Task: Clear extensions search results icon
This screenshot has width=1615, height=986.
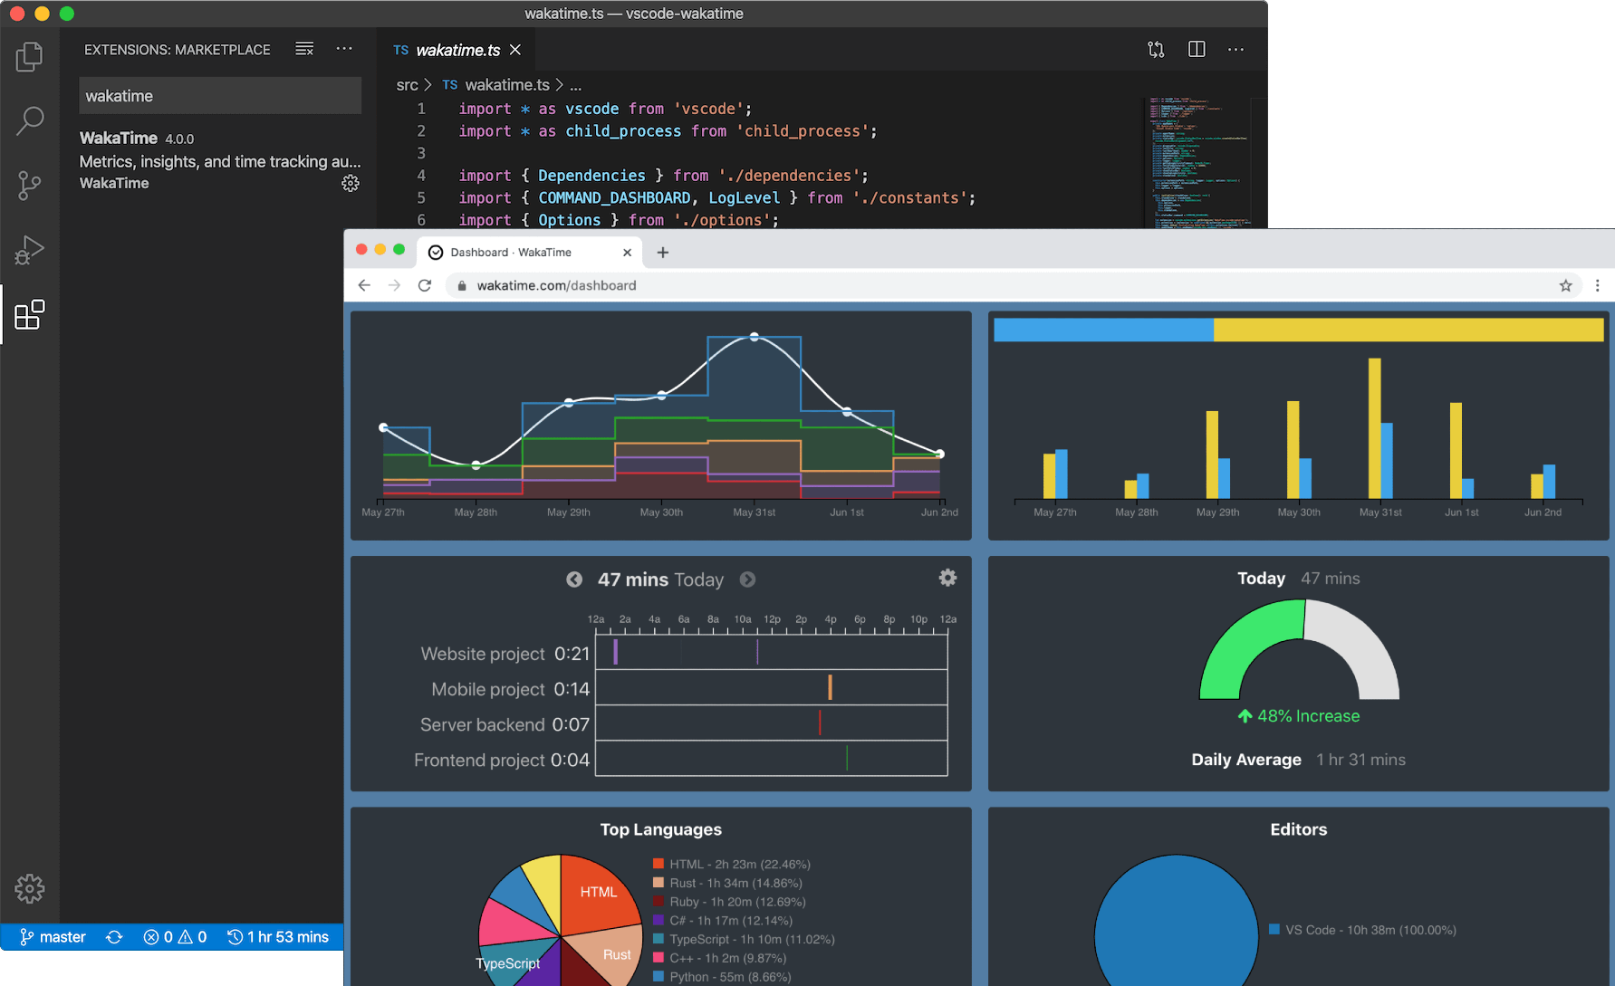Action: pos(304,49)
